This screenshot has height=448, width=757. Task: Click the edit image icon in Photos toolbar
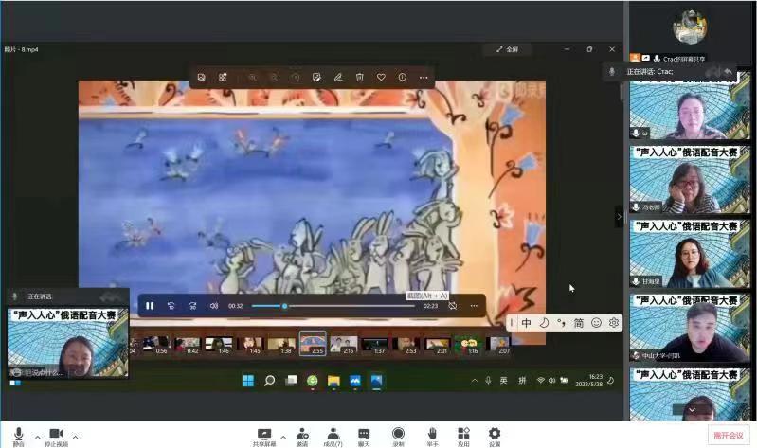316,78
